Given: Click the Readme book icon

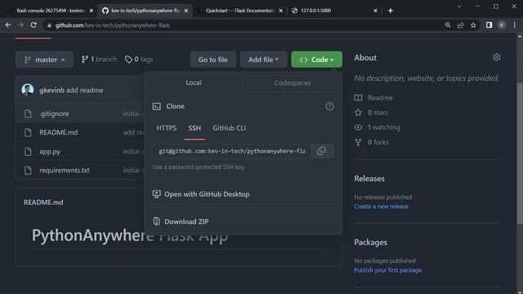Looking at the screenshot, I should 358,98.
